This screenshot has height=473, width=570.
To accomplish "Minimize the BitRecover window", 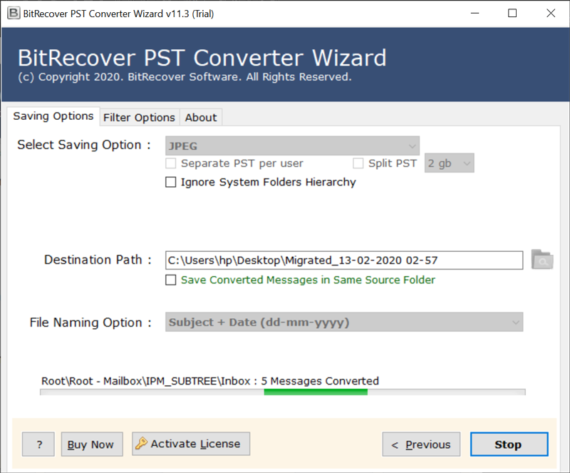I will (x=475, y=14).
